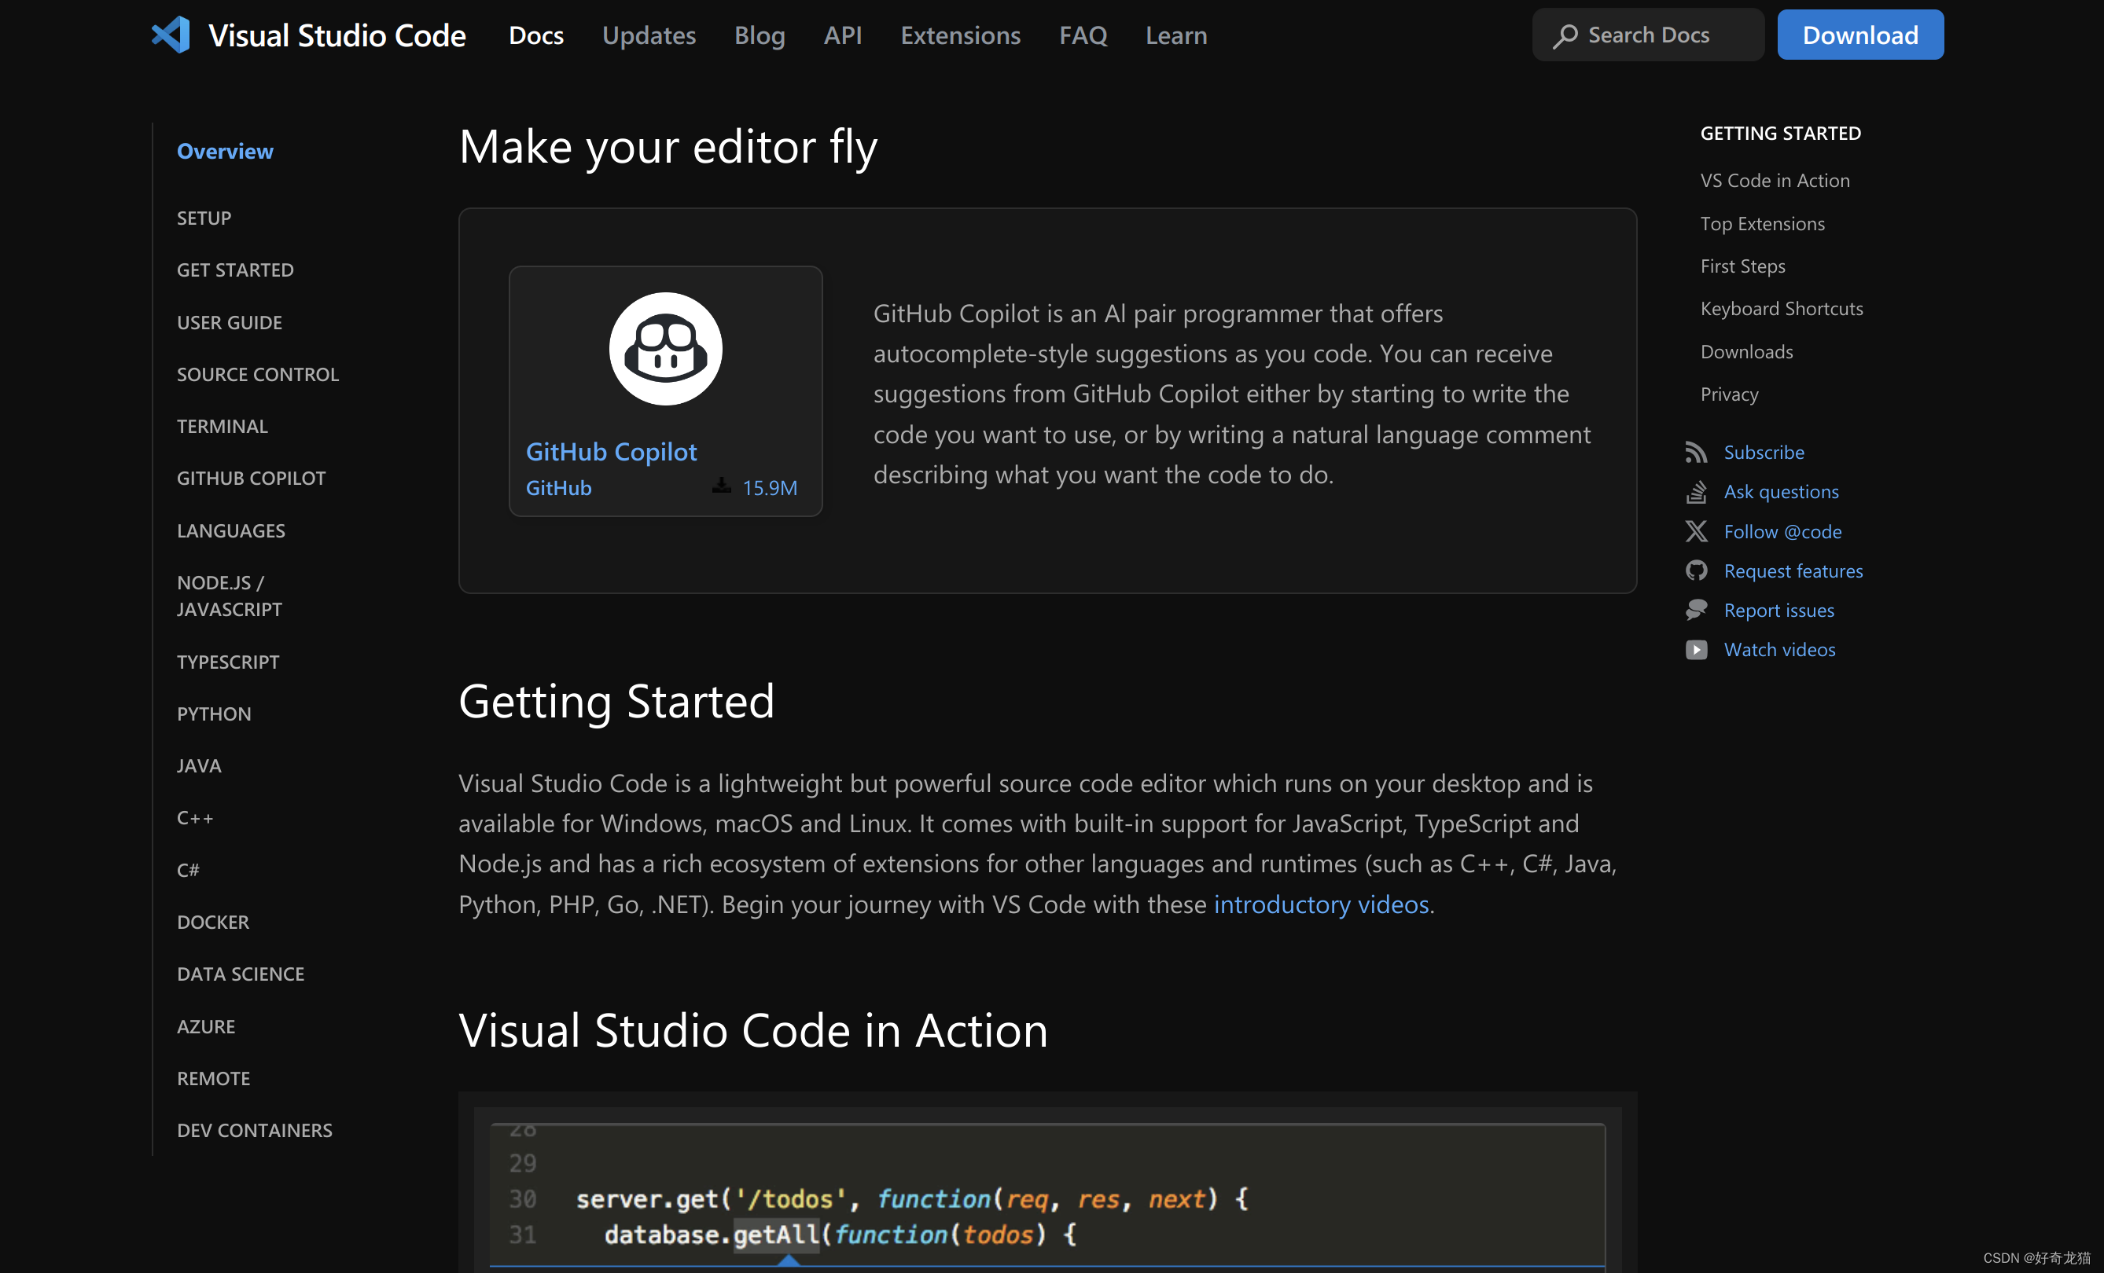2104x1273 pixels.
Task: Click the GitHub publisher link on Copilot card
Action: (557, 488)
